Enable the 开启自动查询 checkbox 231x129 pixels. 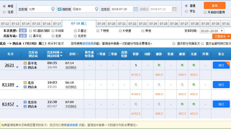(x=205, y=12)
